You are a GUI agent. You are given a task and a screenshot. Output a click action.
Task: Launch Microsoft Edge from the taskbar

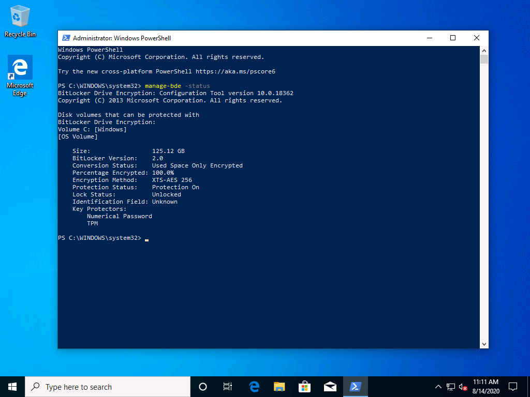point(254,387)
